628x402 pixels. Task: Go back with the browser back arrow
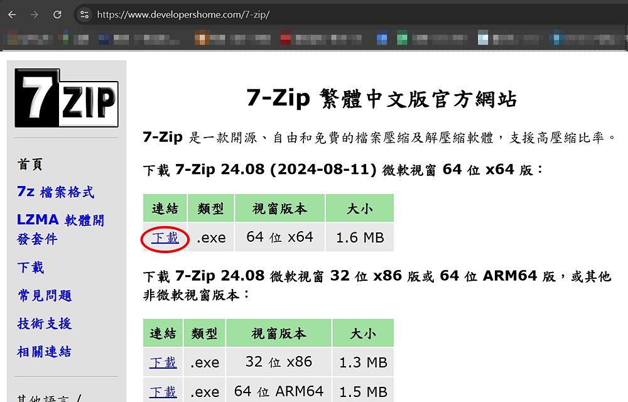coord(12,15)
